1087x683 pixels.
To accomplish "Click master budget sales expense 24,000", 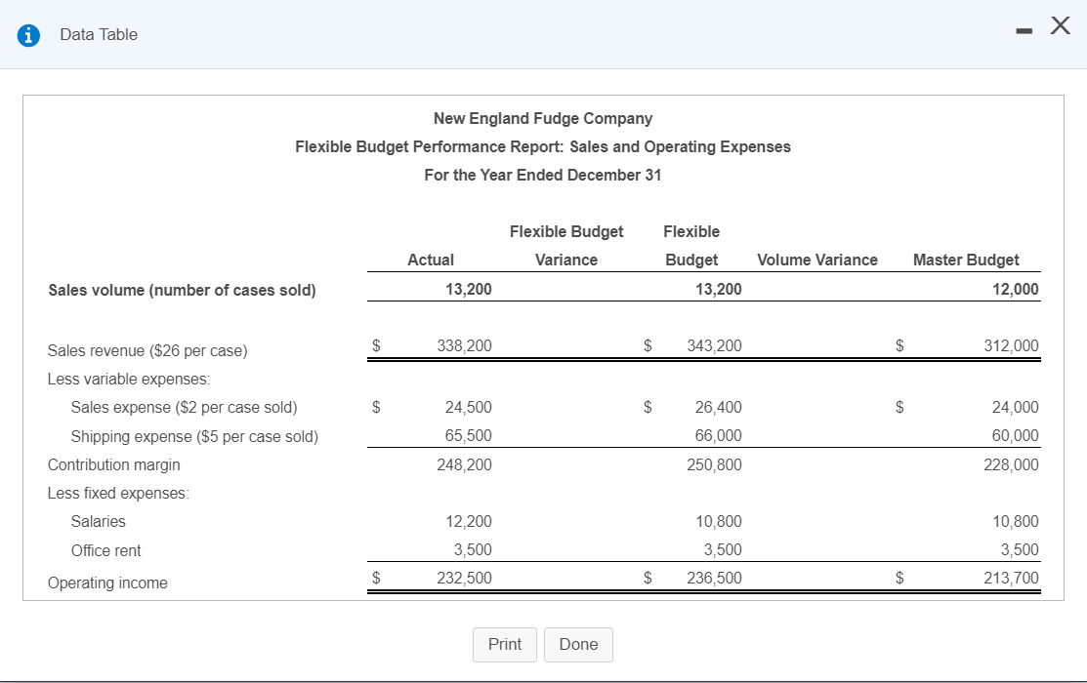I will (1016, 407).
